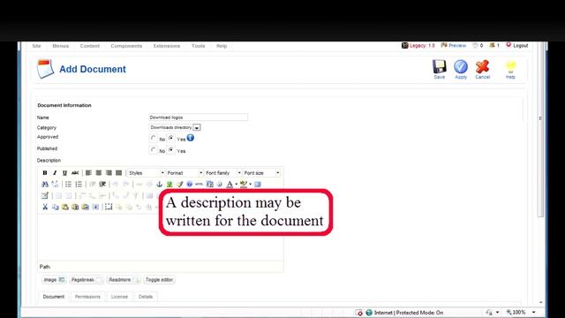Set Approved to No
Screen dimensions: 565x318
[154, 139]
